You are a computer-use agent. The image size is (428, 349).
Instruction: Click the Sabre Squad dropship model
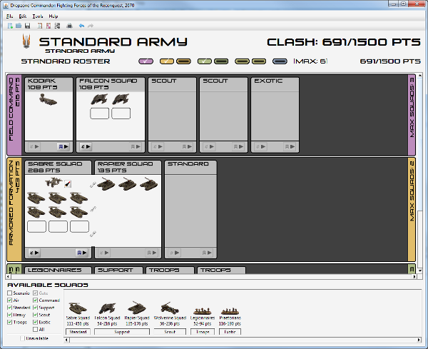tap(53, 182)
